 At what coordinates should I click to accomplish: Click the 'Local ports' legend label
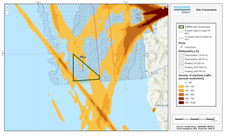(x=190, y=47)
